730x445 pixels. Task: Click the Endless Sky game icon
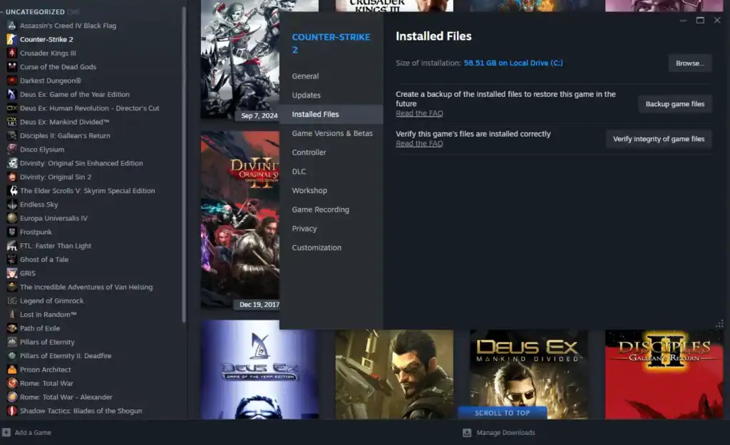[x=11, y=204]
